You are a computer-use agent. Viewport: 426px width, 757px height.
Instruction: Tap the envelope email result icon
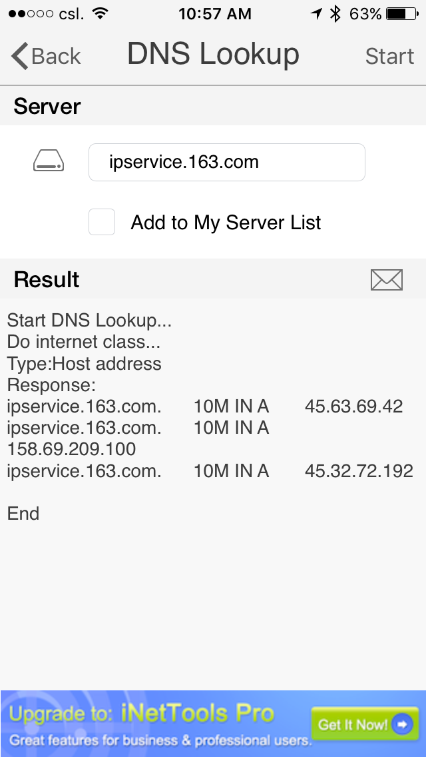tap(387, 280)
